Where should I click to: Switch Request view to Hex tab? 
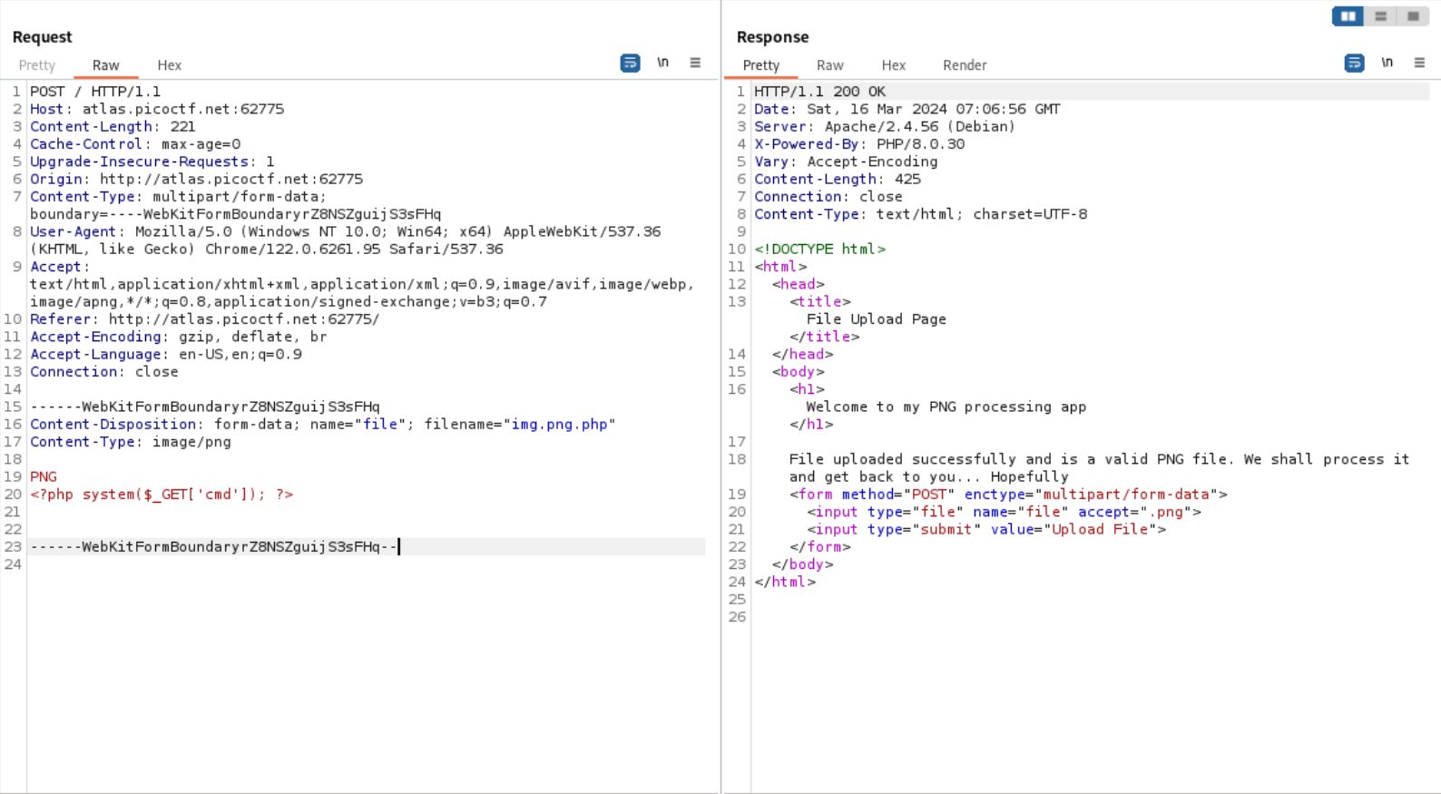coord(170,65)
